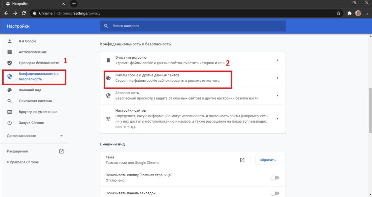This screenshot has height=197, width=372.
Task: Click the Поиск настроек search field
Action: 193,26
